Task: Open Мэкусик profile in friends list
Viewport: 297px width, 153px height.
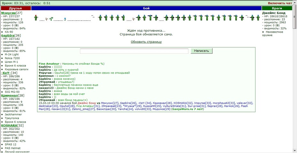Action: (x=8, y=13)
